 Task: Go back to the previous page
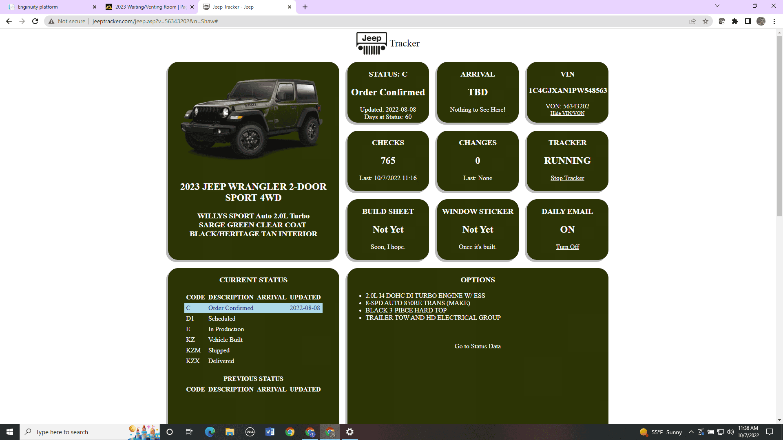pos(9,21)
